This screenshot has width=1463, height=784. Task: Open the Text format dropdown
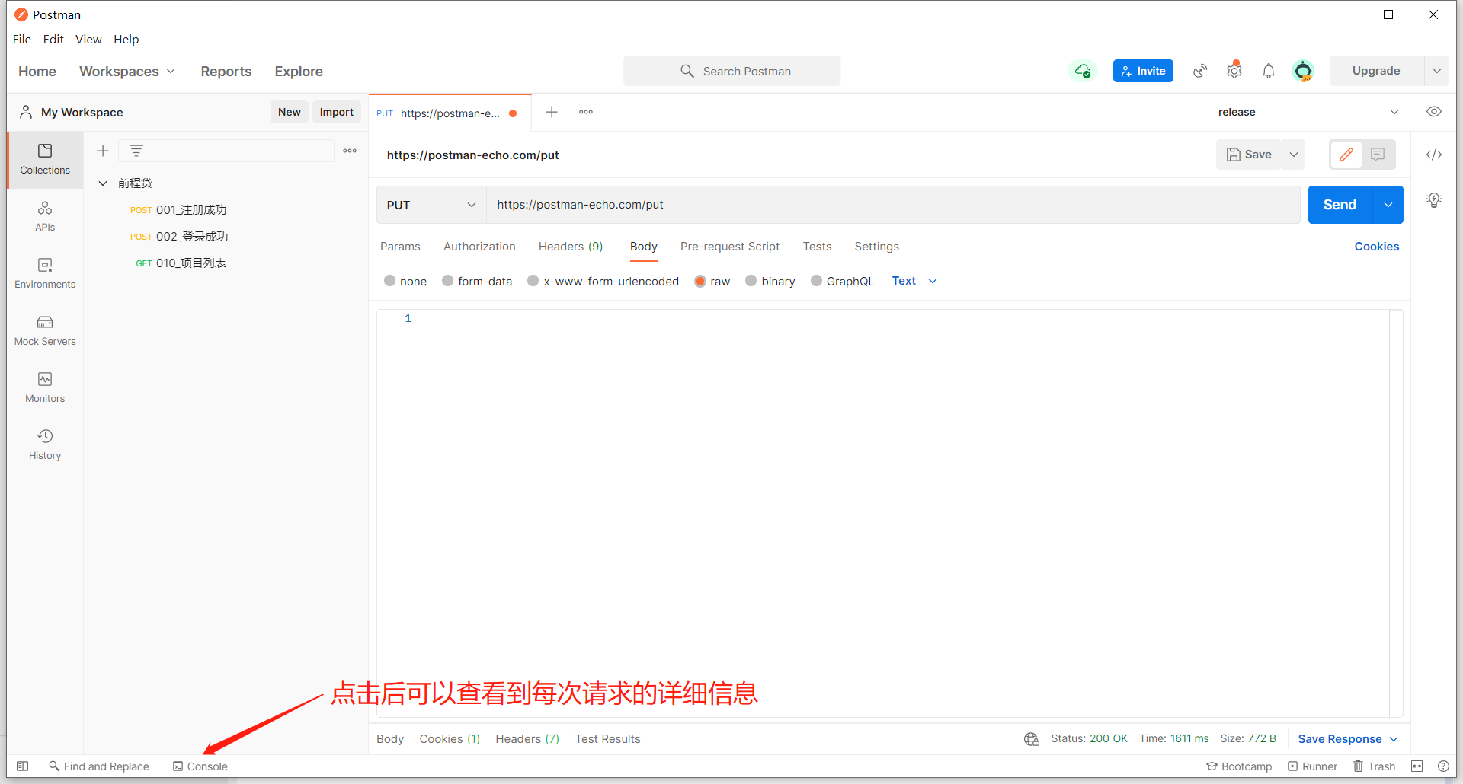click(914, 281)
